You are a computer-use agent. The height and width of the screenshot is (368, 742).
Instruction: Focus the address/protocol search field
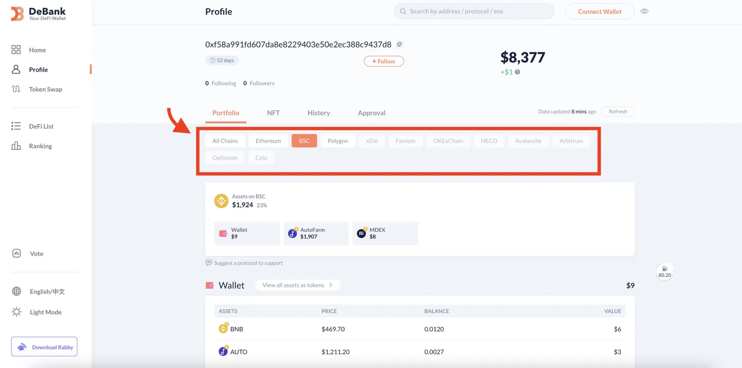coord(474,11)
